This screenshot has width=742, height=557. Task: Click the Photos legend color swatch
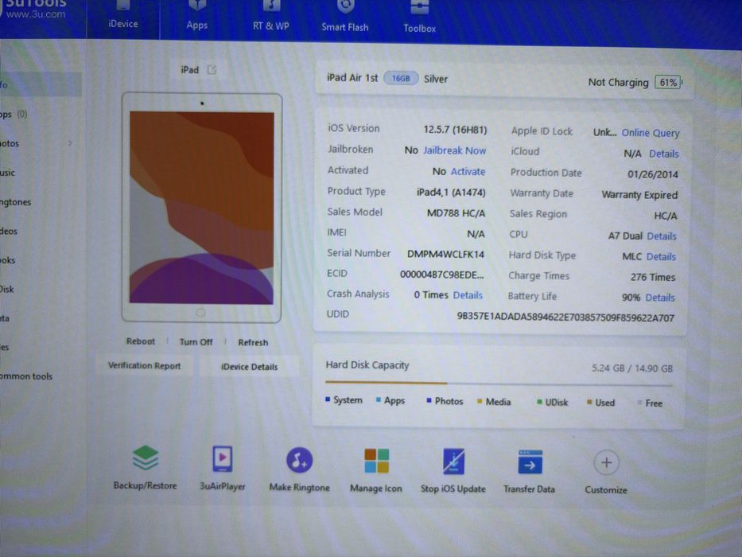pos(429,400)
